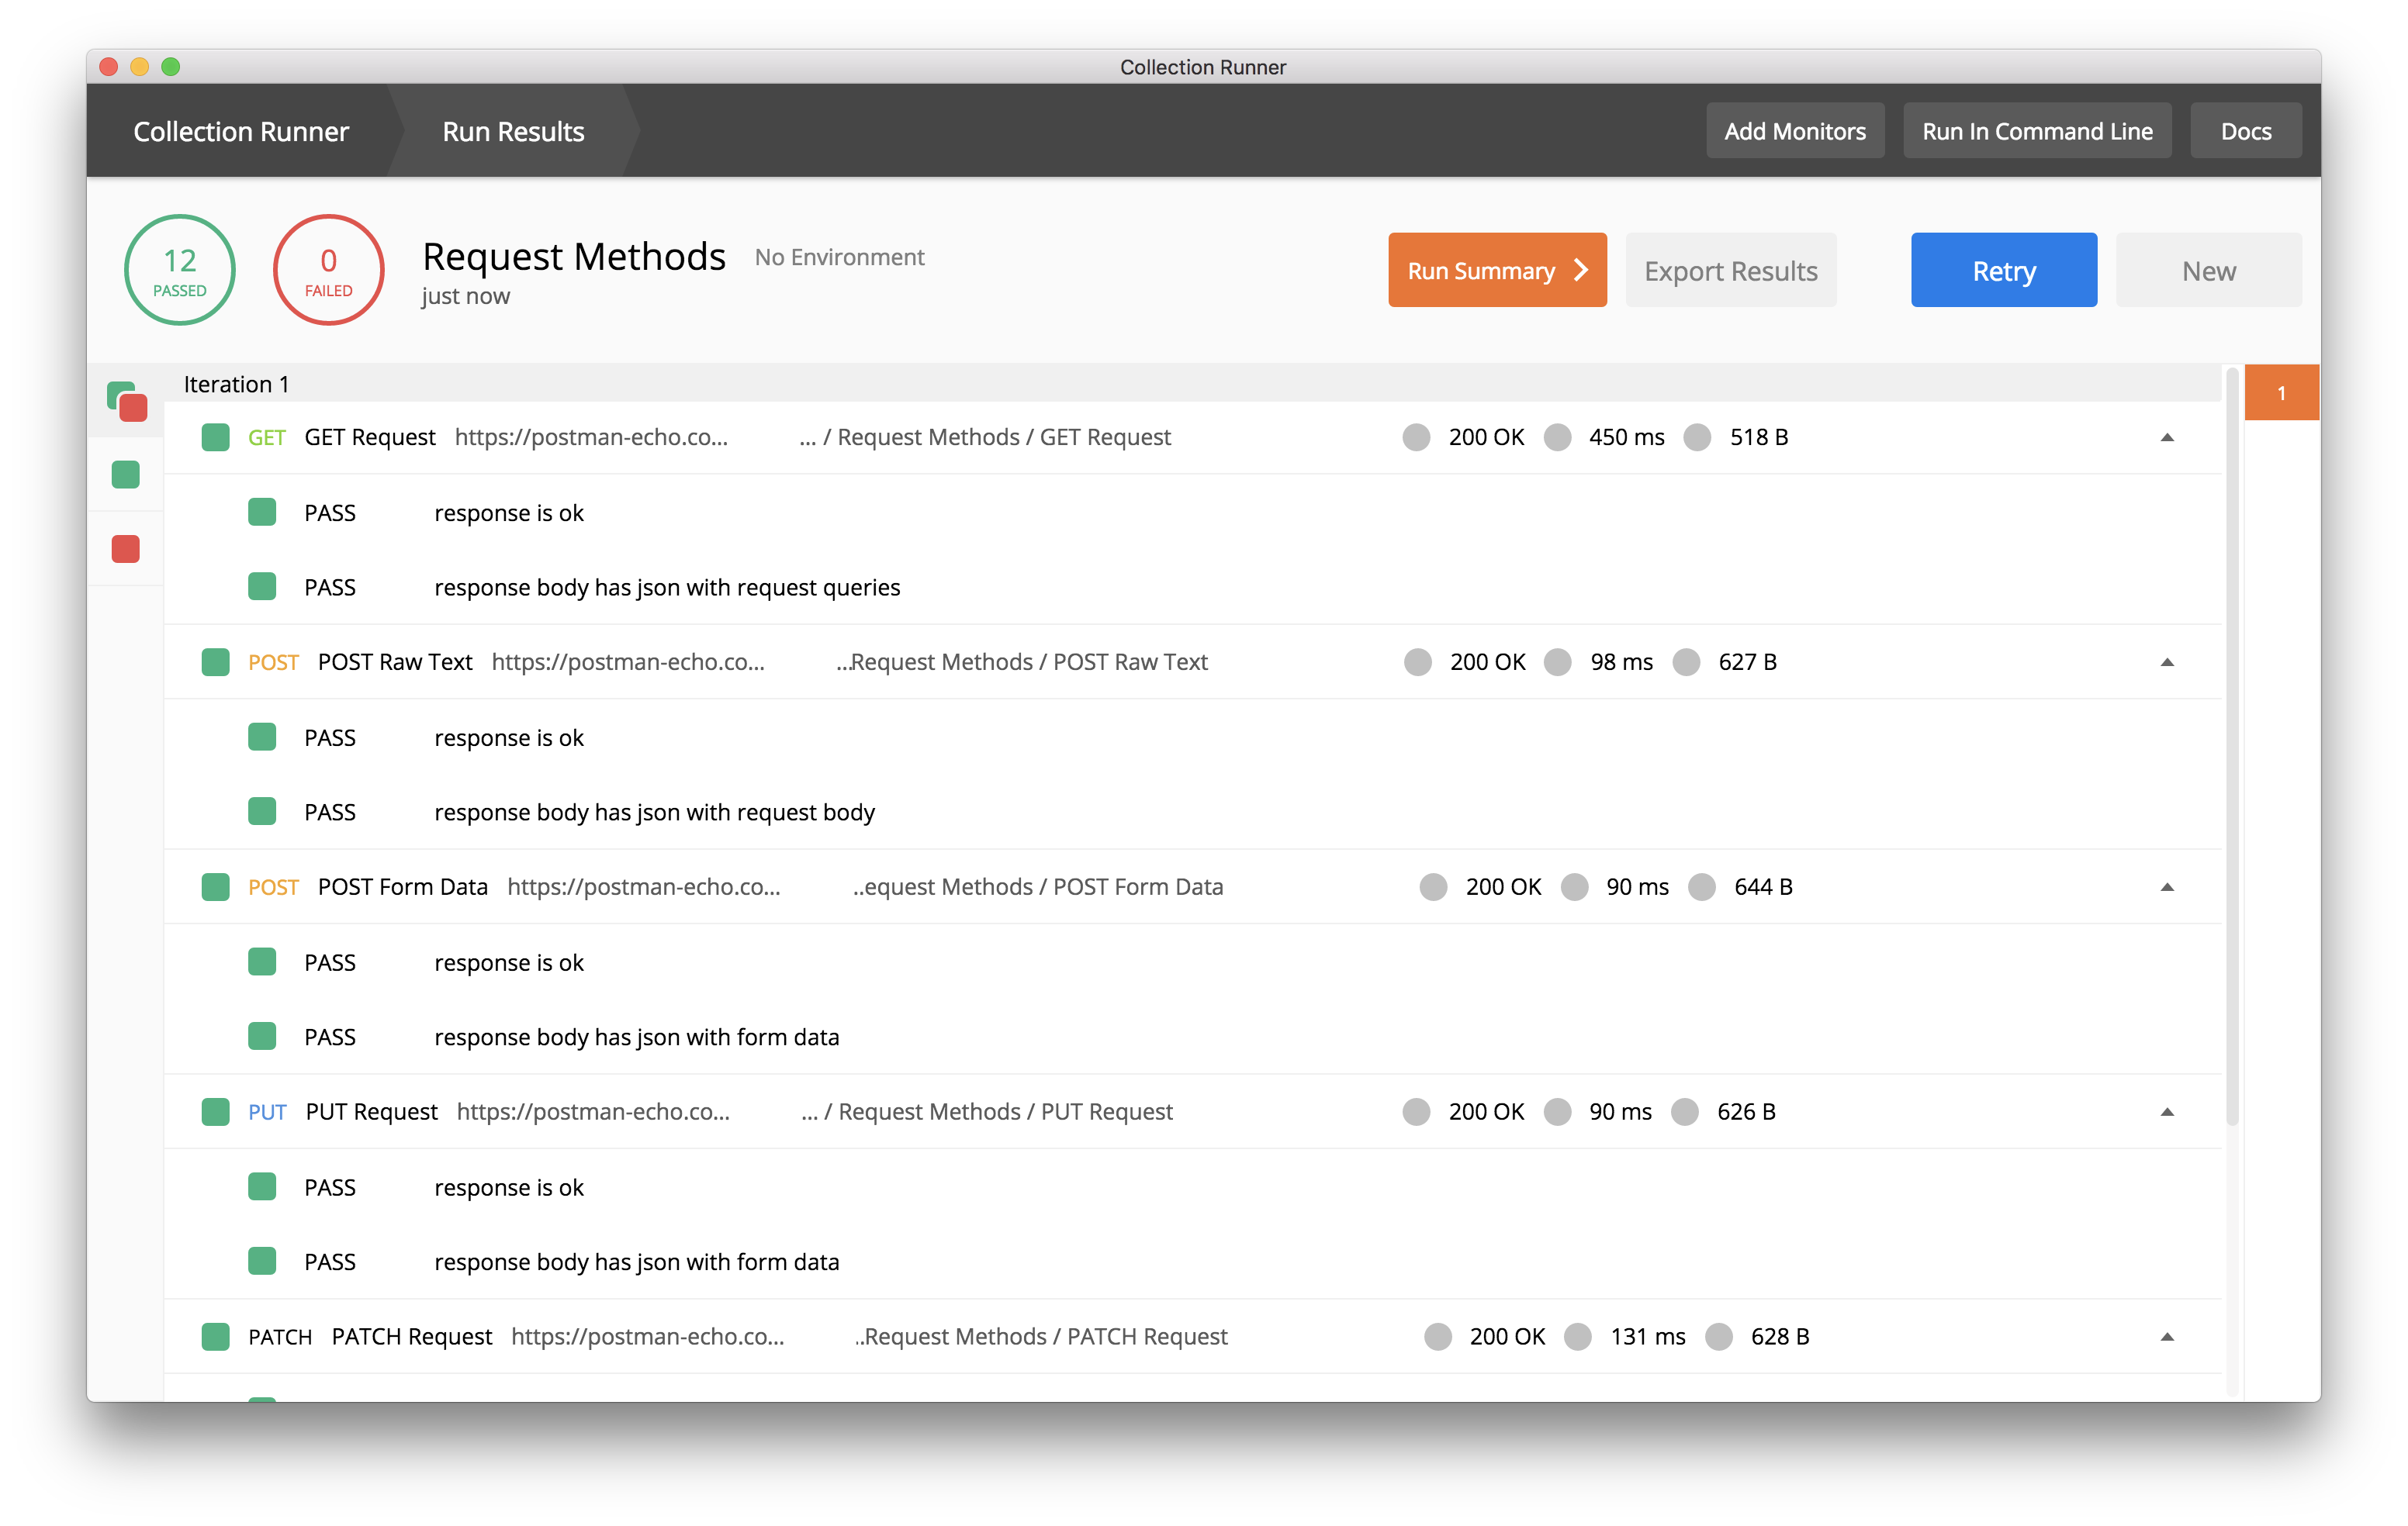Image resolution: width=2408 pixels, height=1526 pixels.
Task: Switch to the Collection Runner breadcrumb tab
Action: pos(241,130)
